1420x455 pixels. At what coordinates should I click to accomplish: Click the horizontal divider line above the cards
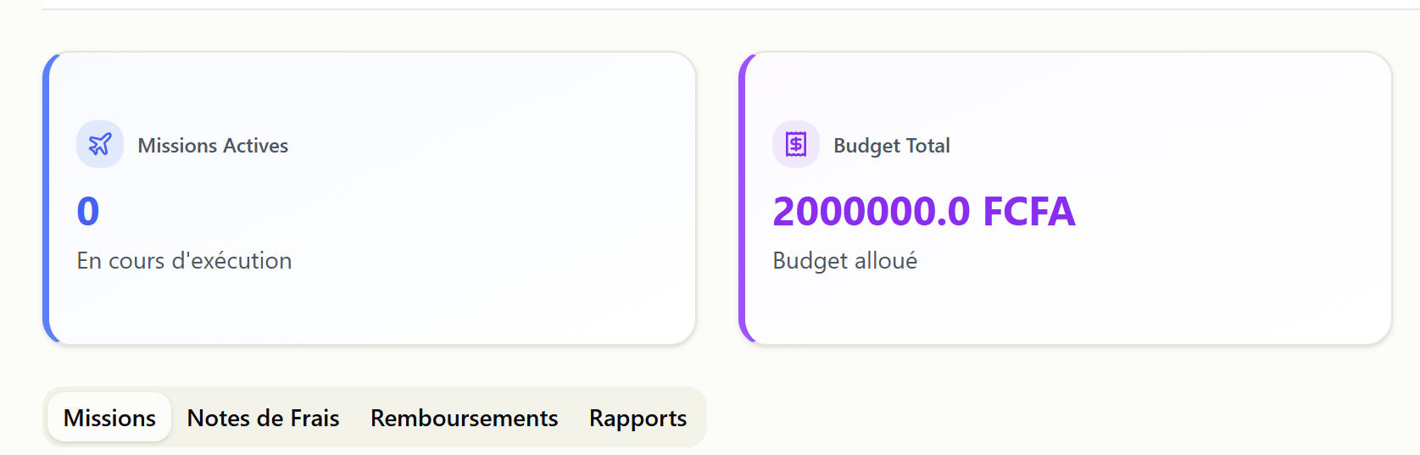[x=729, y=9]
